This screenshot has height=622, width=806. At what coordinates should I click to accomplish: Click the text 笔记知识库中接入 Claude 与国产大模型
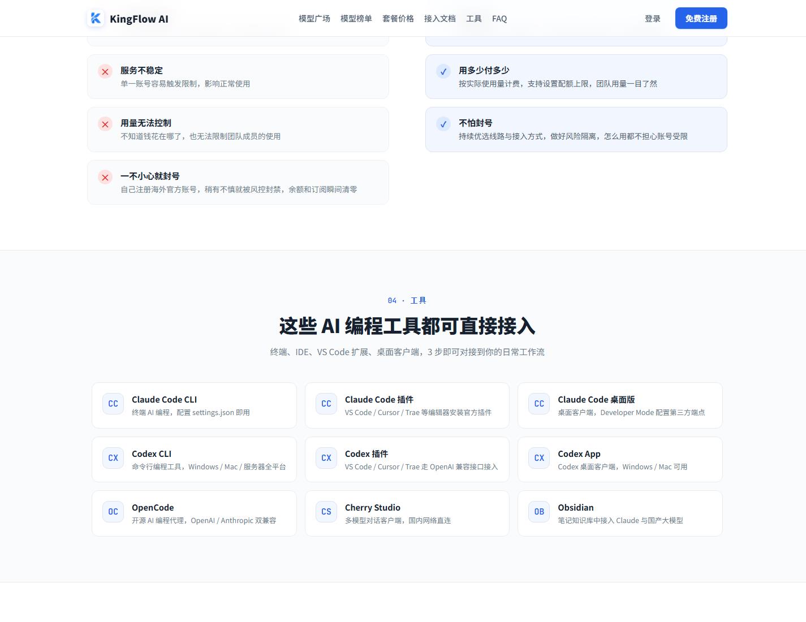pos(620,520)
